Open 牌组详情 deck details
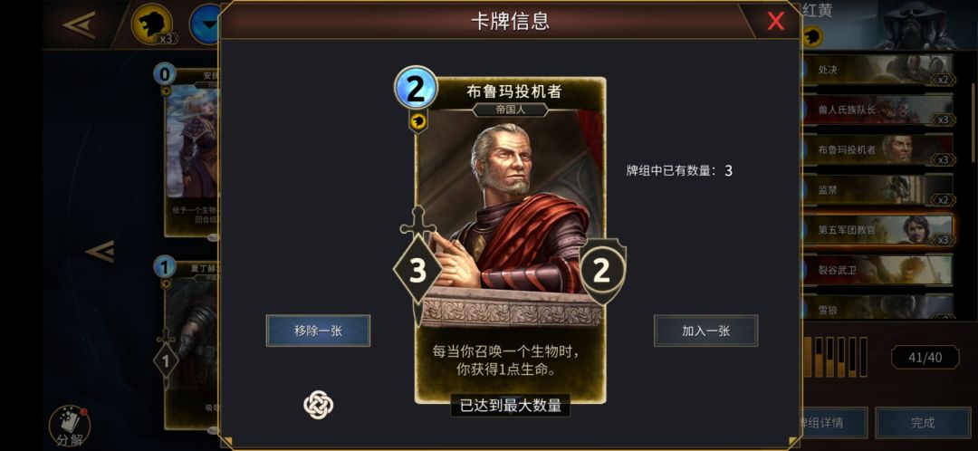The image size is (978, 451). click(833, 423)
